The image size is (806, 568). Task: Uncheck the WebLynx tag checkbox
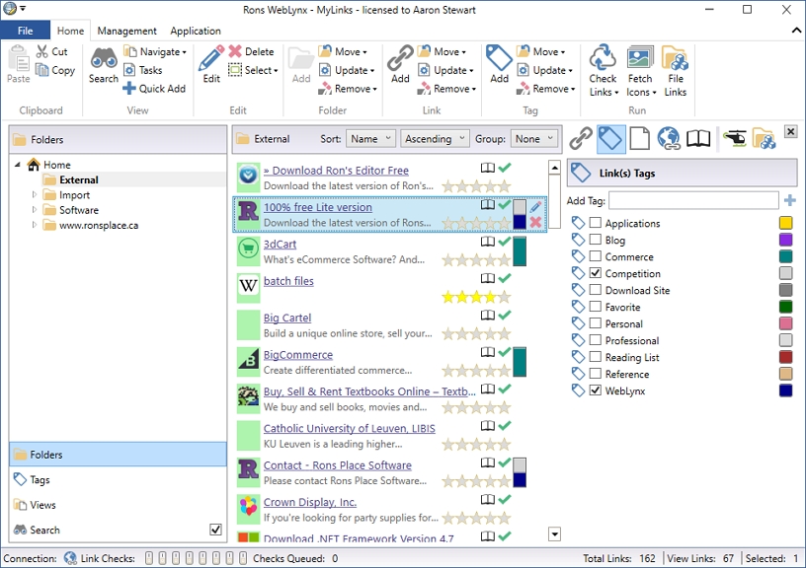click(x=596, y=390)
